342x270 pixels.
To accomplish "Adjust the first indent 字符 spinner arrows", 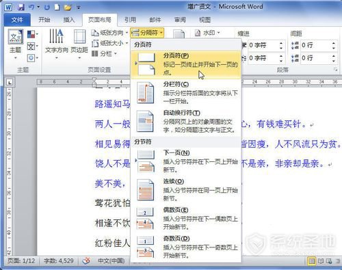I will coord(281,45).
